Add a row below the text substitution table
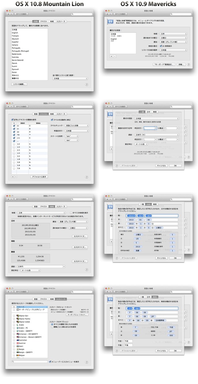 click(13, 177)
